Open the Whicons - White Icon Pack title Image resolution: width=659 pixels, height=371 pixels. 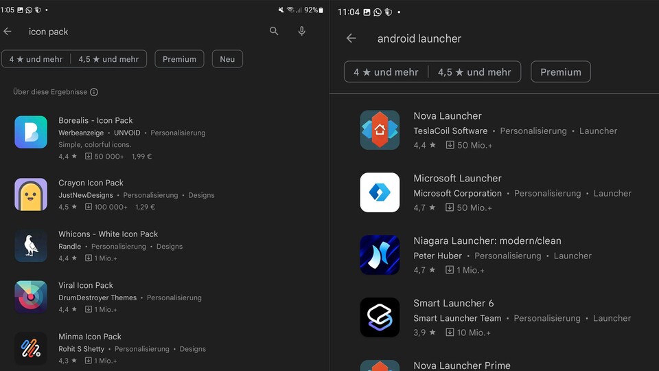tap(108, 234)
